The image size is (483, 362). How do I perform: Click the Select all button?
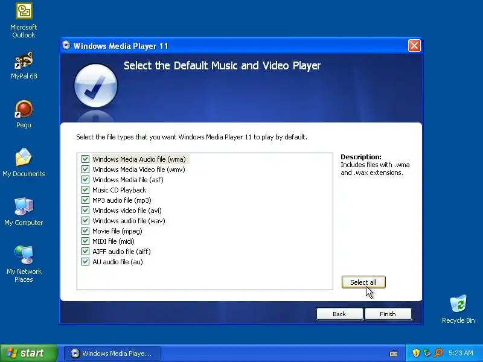(363, 282)
